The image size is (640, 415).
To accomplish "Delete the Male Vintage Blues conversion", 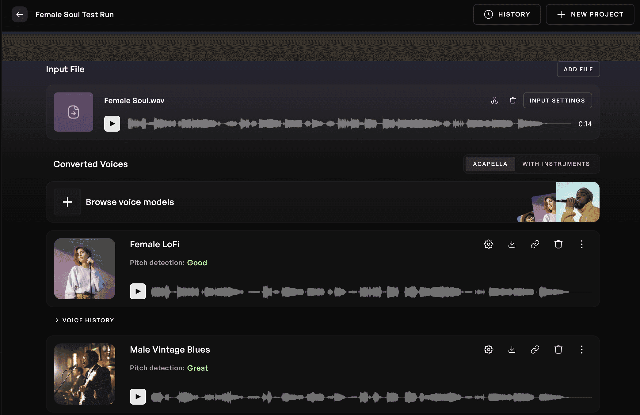I will (558, 350).
